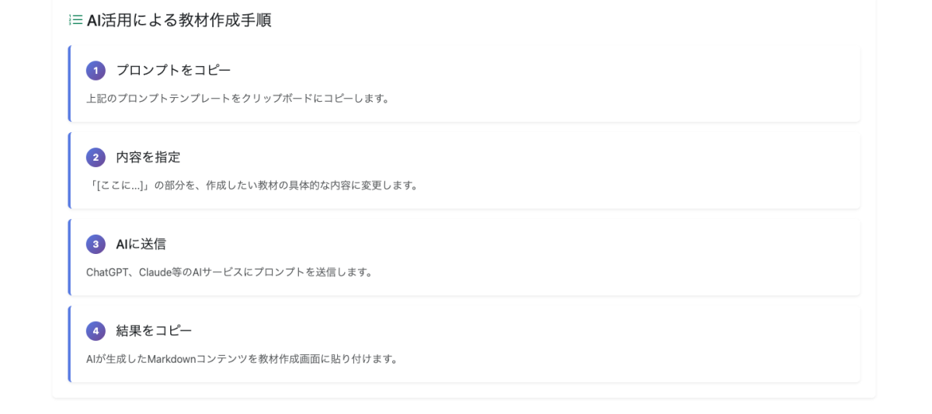Click the list icon beside AI活用による教材作成手順
This screenshot has width=932, height=414.
click(x=75, y=20)
